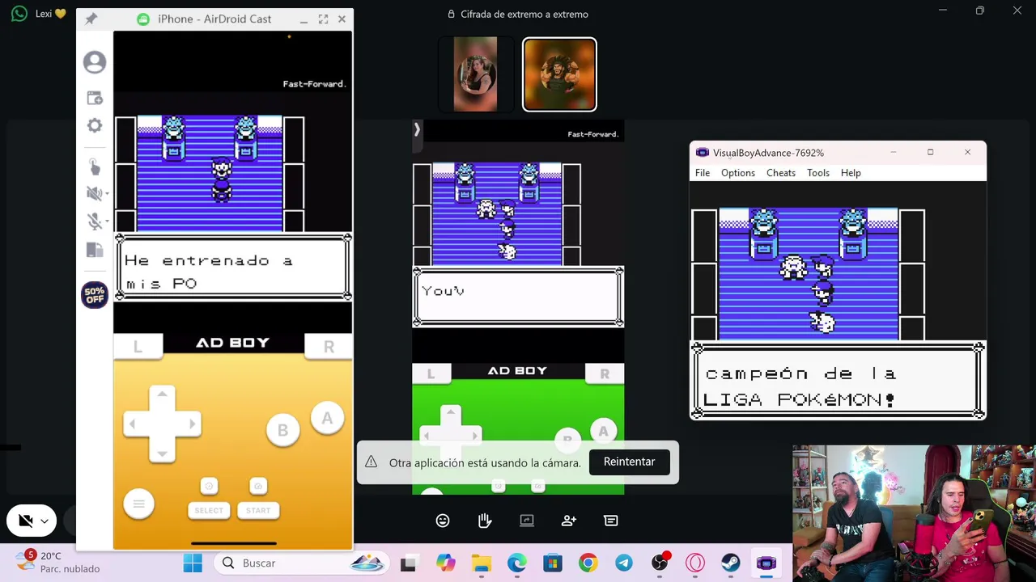Screen dimensions: 1036x582
Task: Tap START on the yellow emulator
Action: tap(258, 510)
